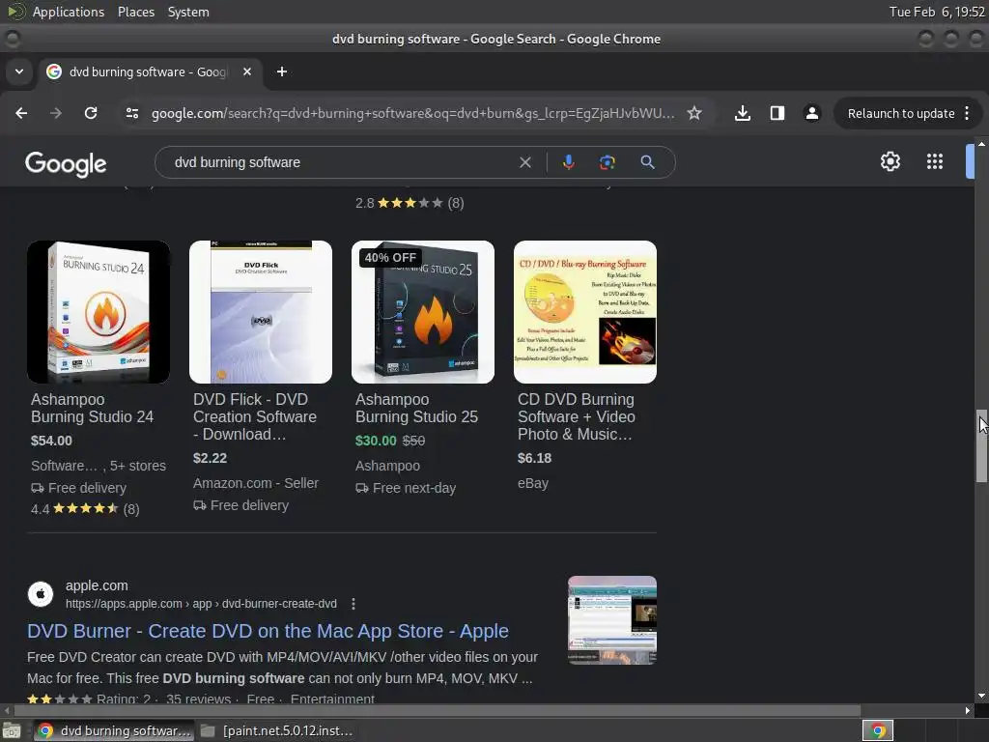
Task: Click the vertical scrollbar thumb
Action: (981, 446)
